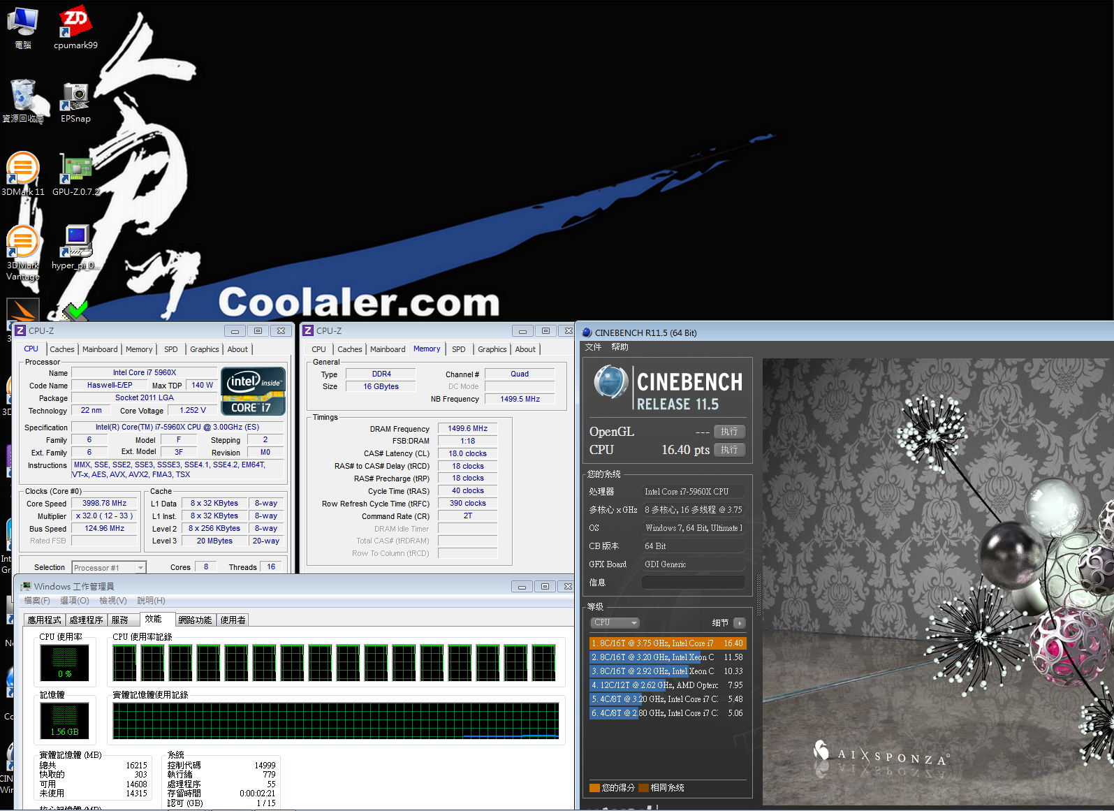Click the Cinebench sphere logo
The image size is (1114, 811).
point(611,382)
